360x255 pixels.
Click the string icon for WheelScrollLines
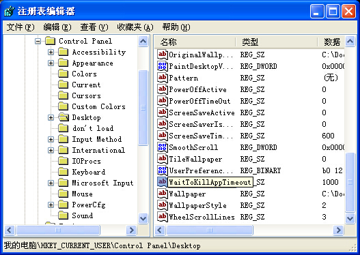163,217
